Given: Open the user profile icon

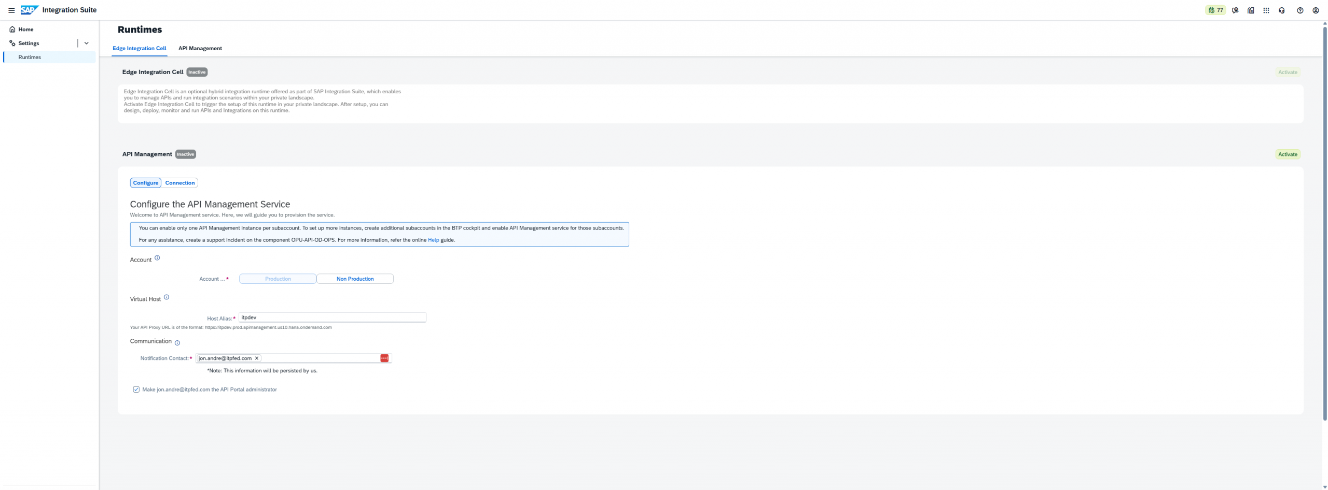Looking at the screenshot, I should pos(1316,10).
